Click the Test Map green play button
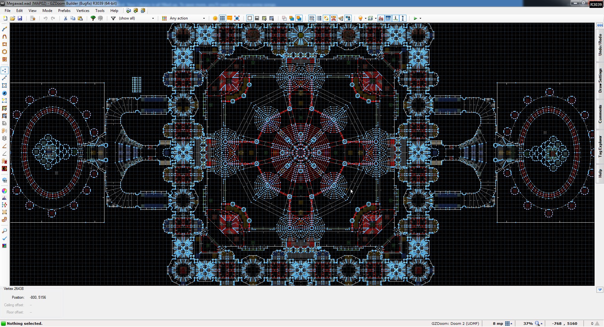Screen dimensions: 604x327 coord(415,18)
